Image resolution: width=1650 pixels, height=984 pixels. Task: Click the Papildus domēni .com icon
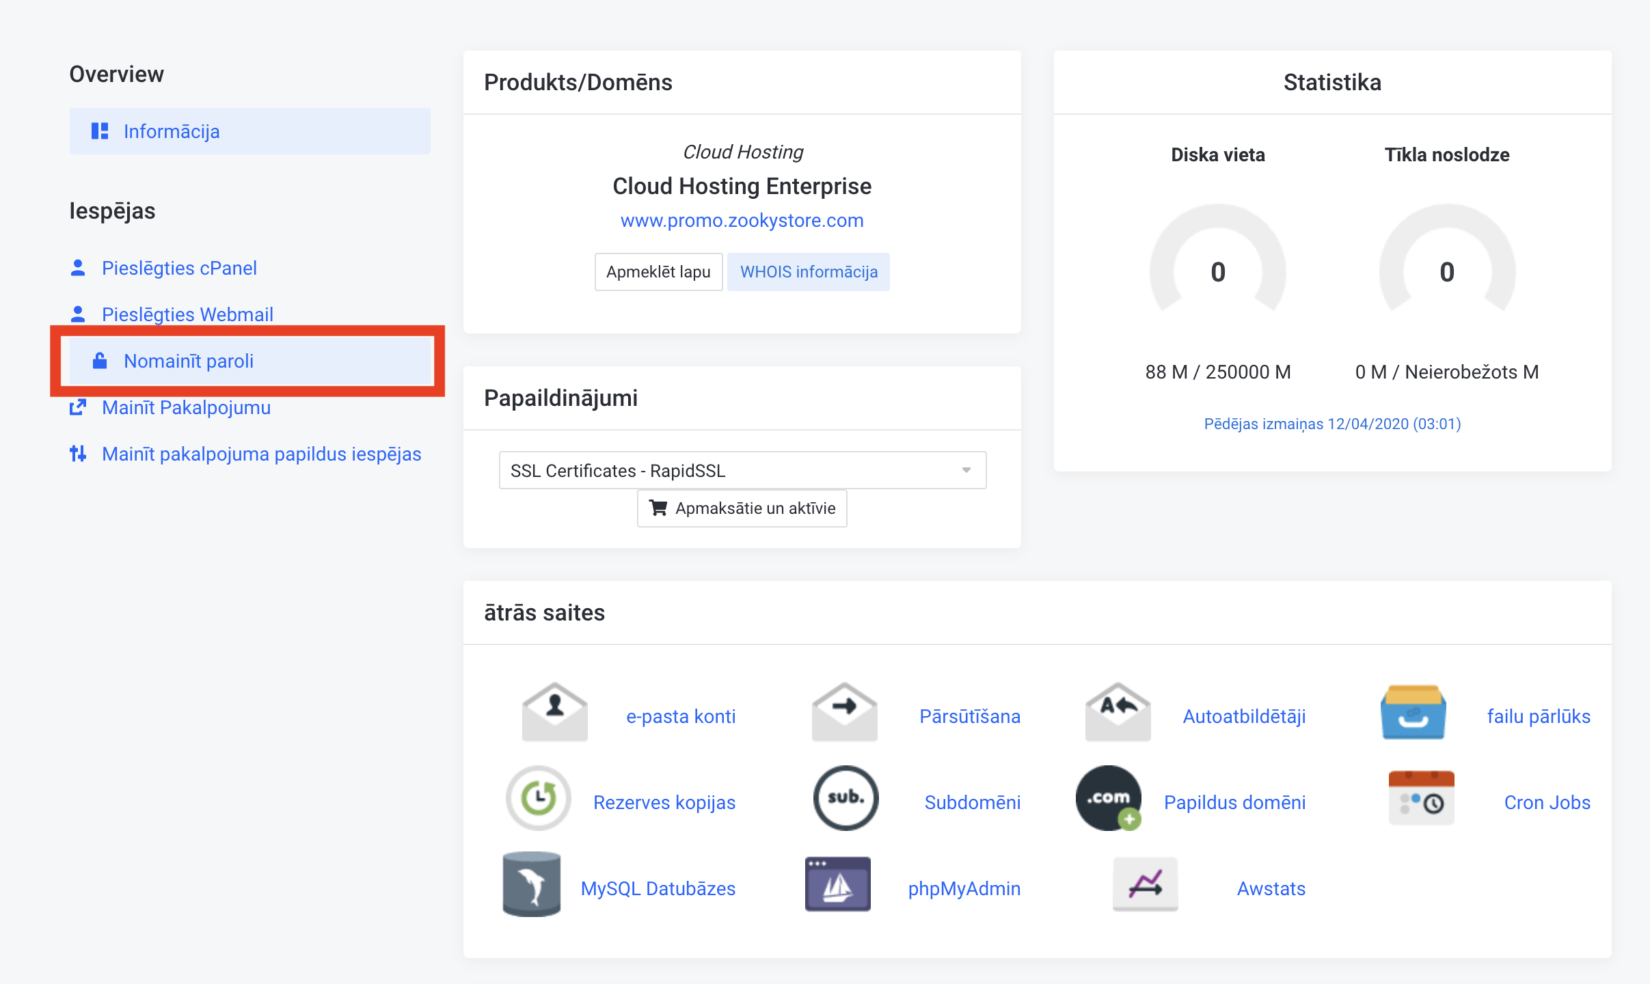pyautogui.click(x=1109, y=798)
